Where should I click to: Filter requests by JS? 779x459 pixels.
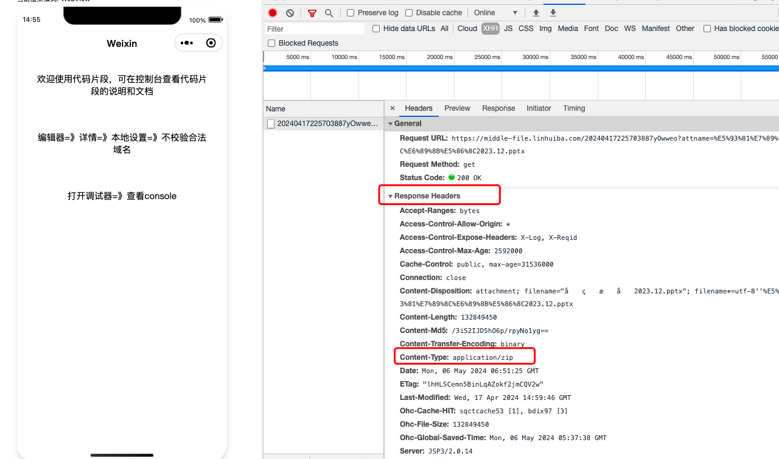pyautogui.click(x=508, y=29)
